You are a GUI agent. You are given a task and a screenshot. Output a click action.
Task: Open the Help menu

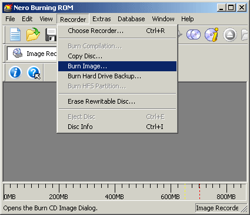point(188,19)
